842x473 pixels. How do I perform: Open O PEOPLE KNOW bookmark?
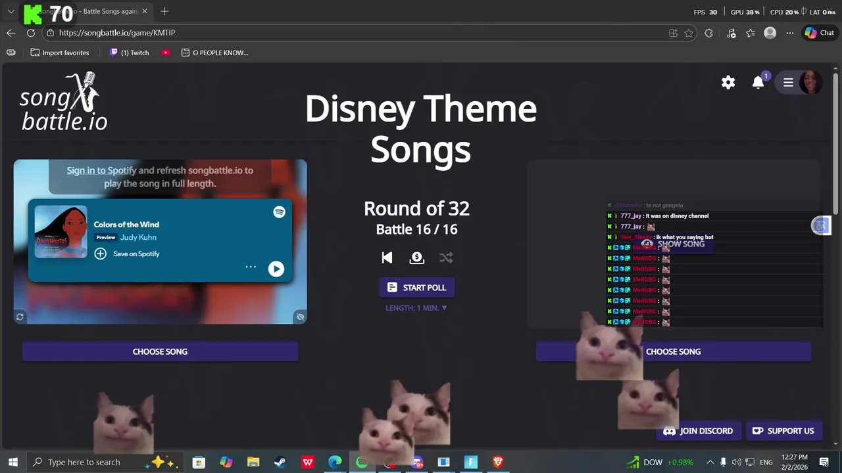coord(215,53)
